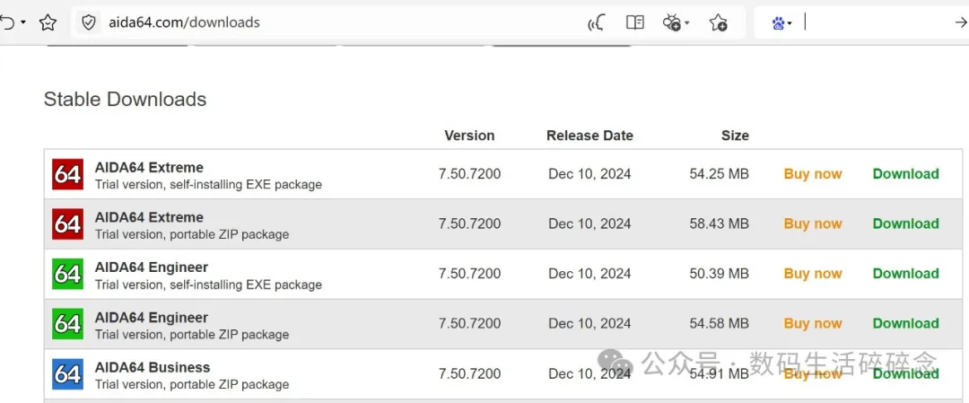Download AIDA64 Engineer portable ZIP package
The width and height of the screenshot is (969, 403).
point(905,323)
